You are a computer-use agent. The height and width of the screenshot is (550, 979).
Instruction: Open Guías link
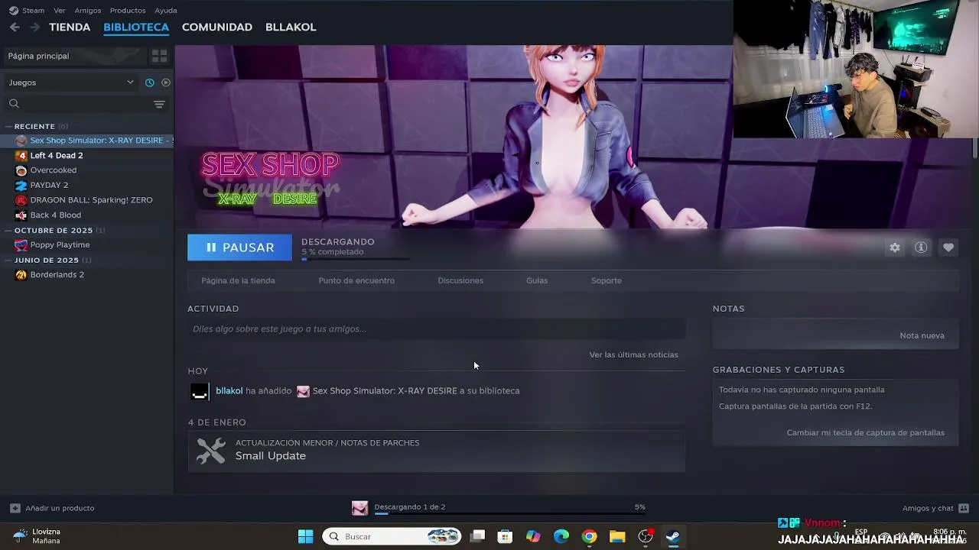click(x=537, y=280)
